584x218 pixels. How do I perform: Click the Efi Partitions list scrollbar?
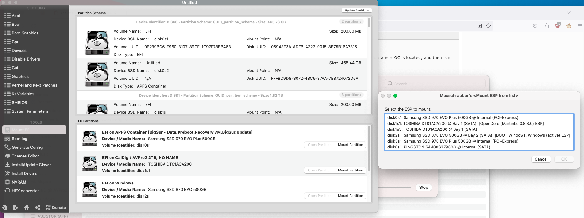(x=369, y=148)
